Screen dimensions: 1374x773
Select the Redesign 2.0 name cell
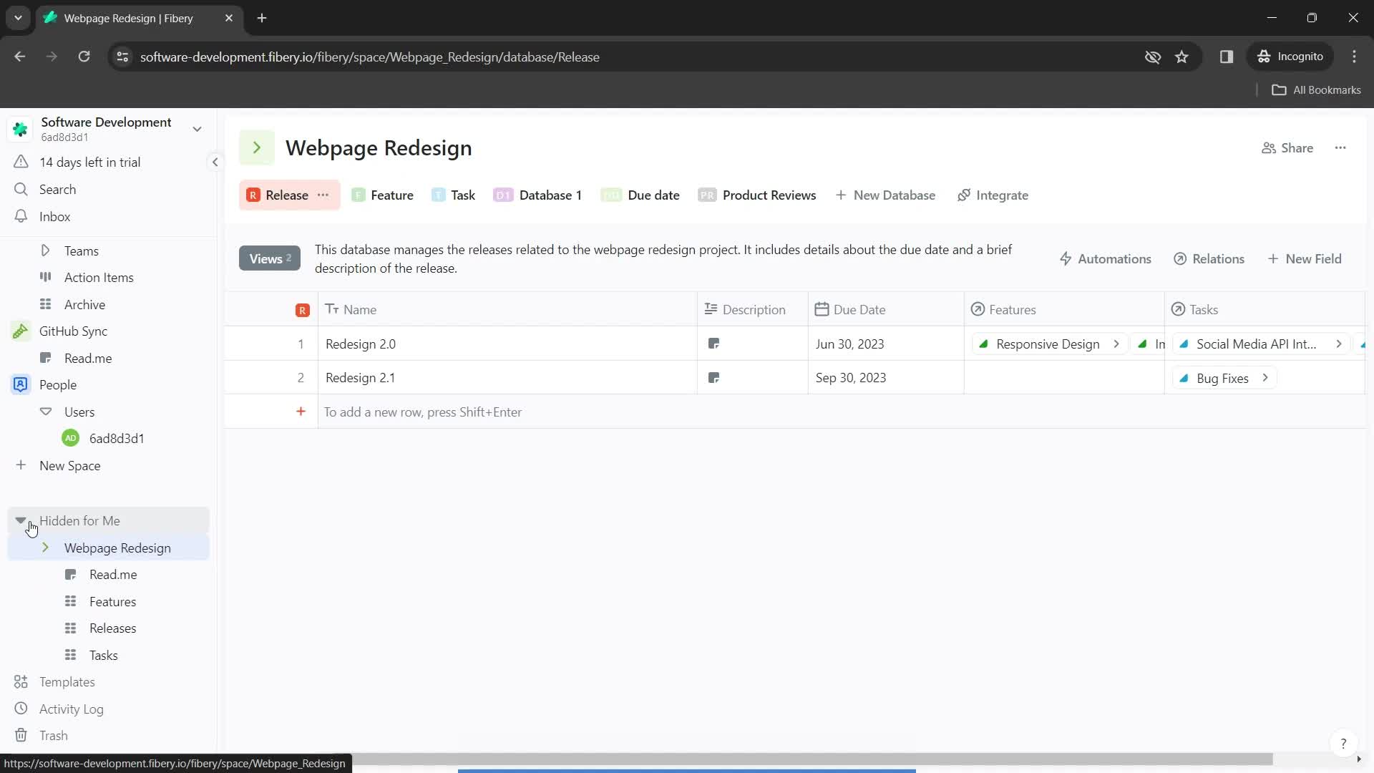click(x=507, y=344)
